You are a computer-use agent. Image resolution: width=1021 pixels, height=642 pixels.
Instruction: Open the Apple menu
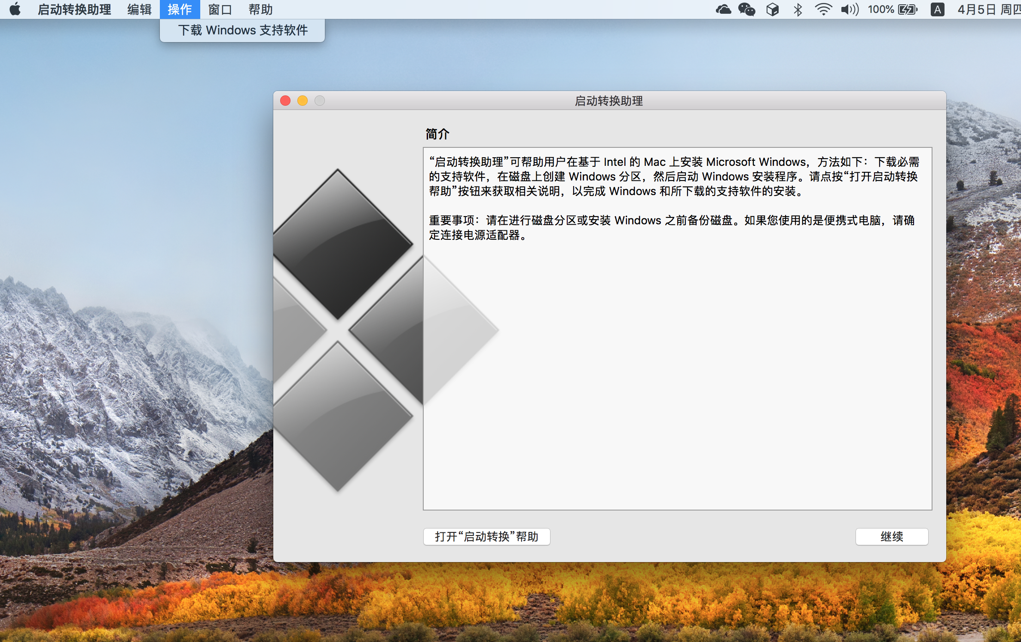point(15,9)
